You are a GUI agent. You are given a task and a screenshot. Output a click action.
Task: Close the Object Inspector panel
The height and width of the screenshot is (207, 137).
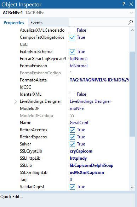tap(131, 4)
